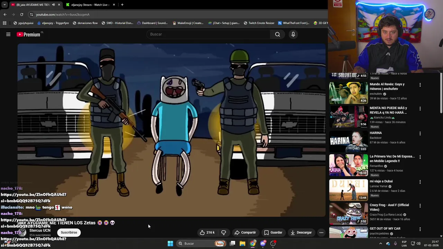This screenshot has width=443, height=249.
Task: Open the Stercus UCN channel name
Action: click(40, 230)
